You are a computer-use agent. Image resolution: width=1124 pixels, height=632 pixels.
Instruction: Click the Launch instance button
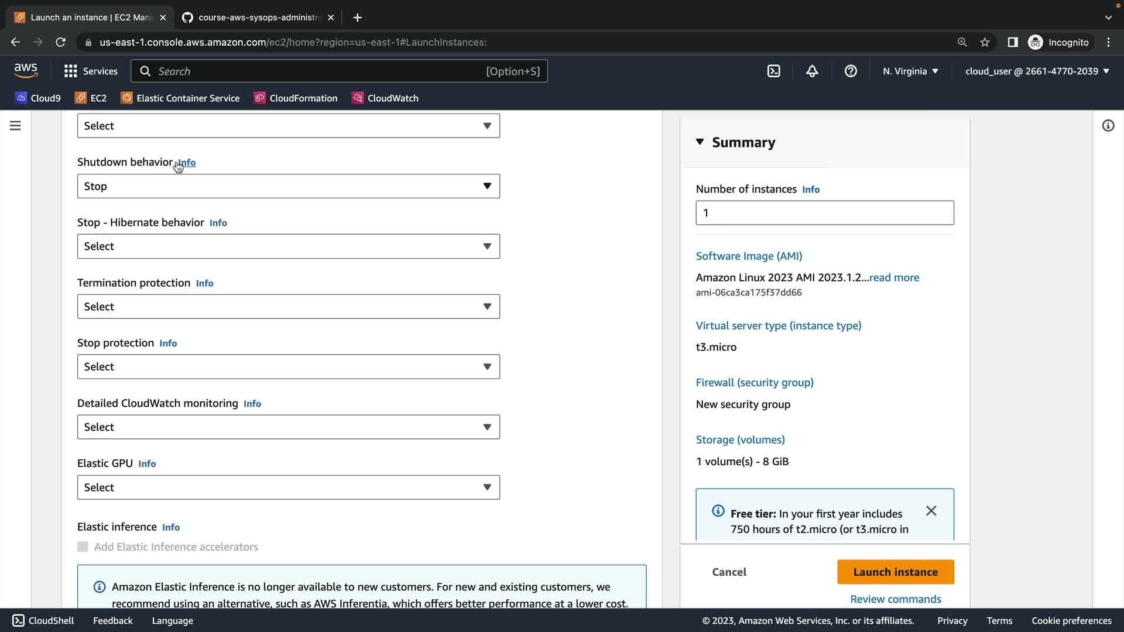(x=895, y=572)
